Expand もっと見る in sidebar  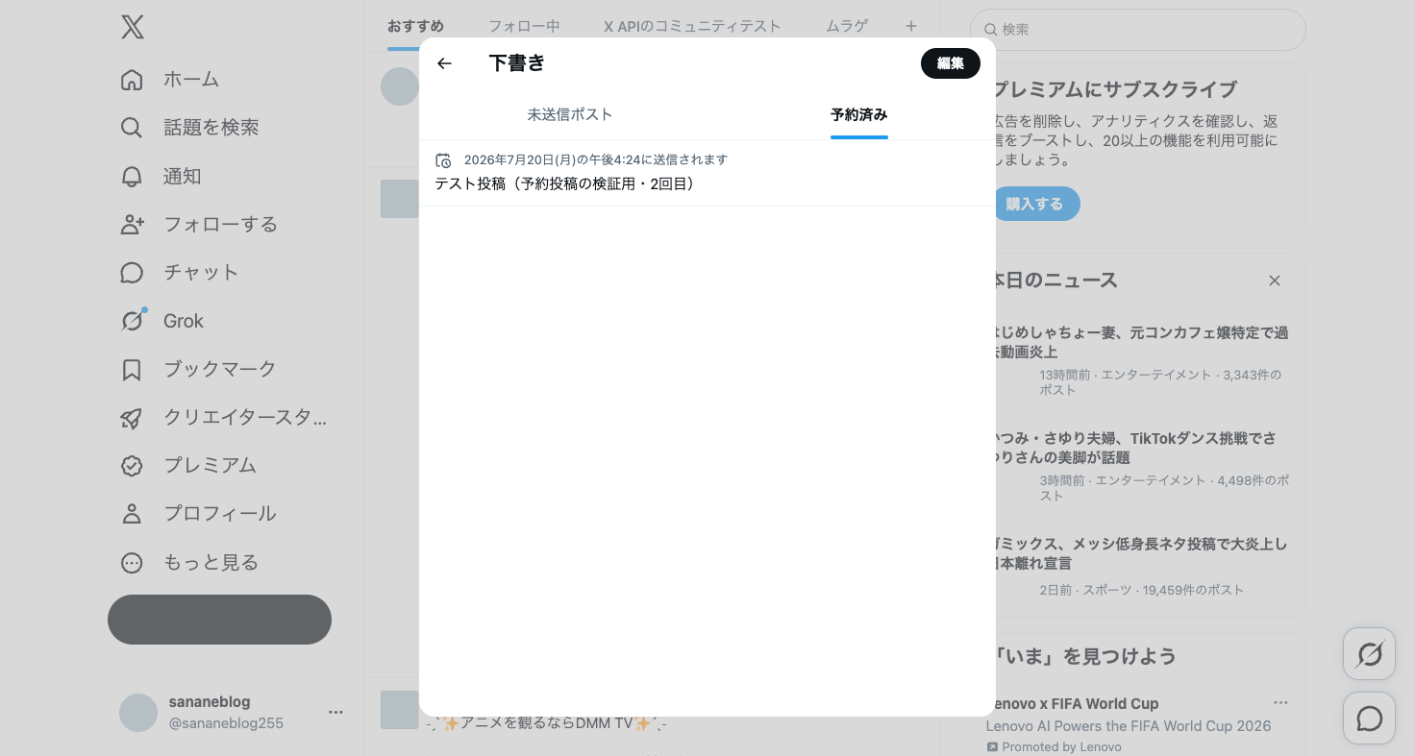point(189,563)
